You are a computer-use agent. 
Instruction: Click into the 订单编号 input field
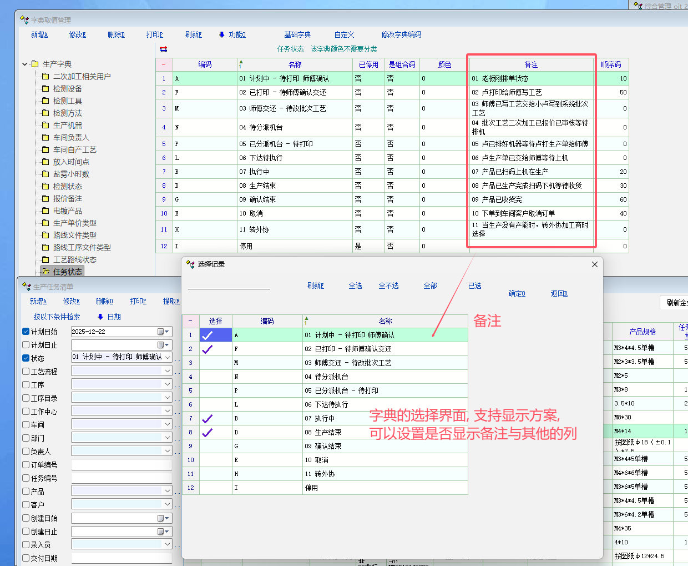pos(121,465)
